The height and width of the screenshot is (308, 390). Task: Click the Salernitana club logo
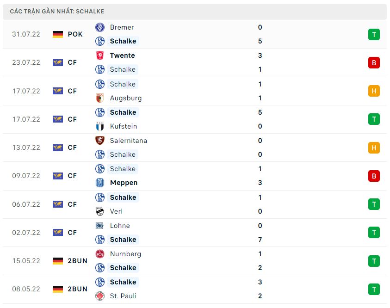pos(101,141)
